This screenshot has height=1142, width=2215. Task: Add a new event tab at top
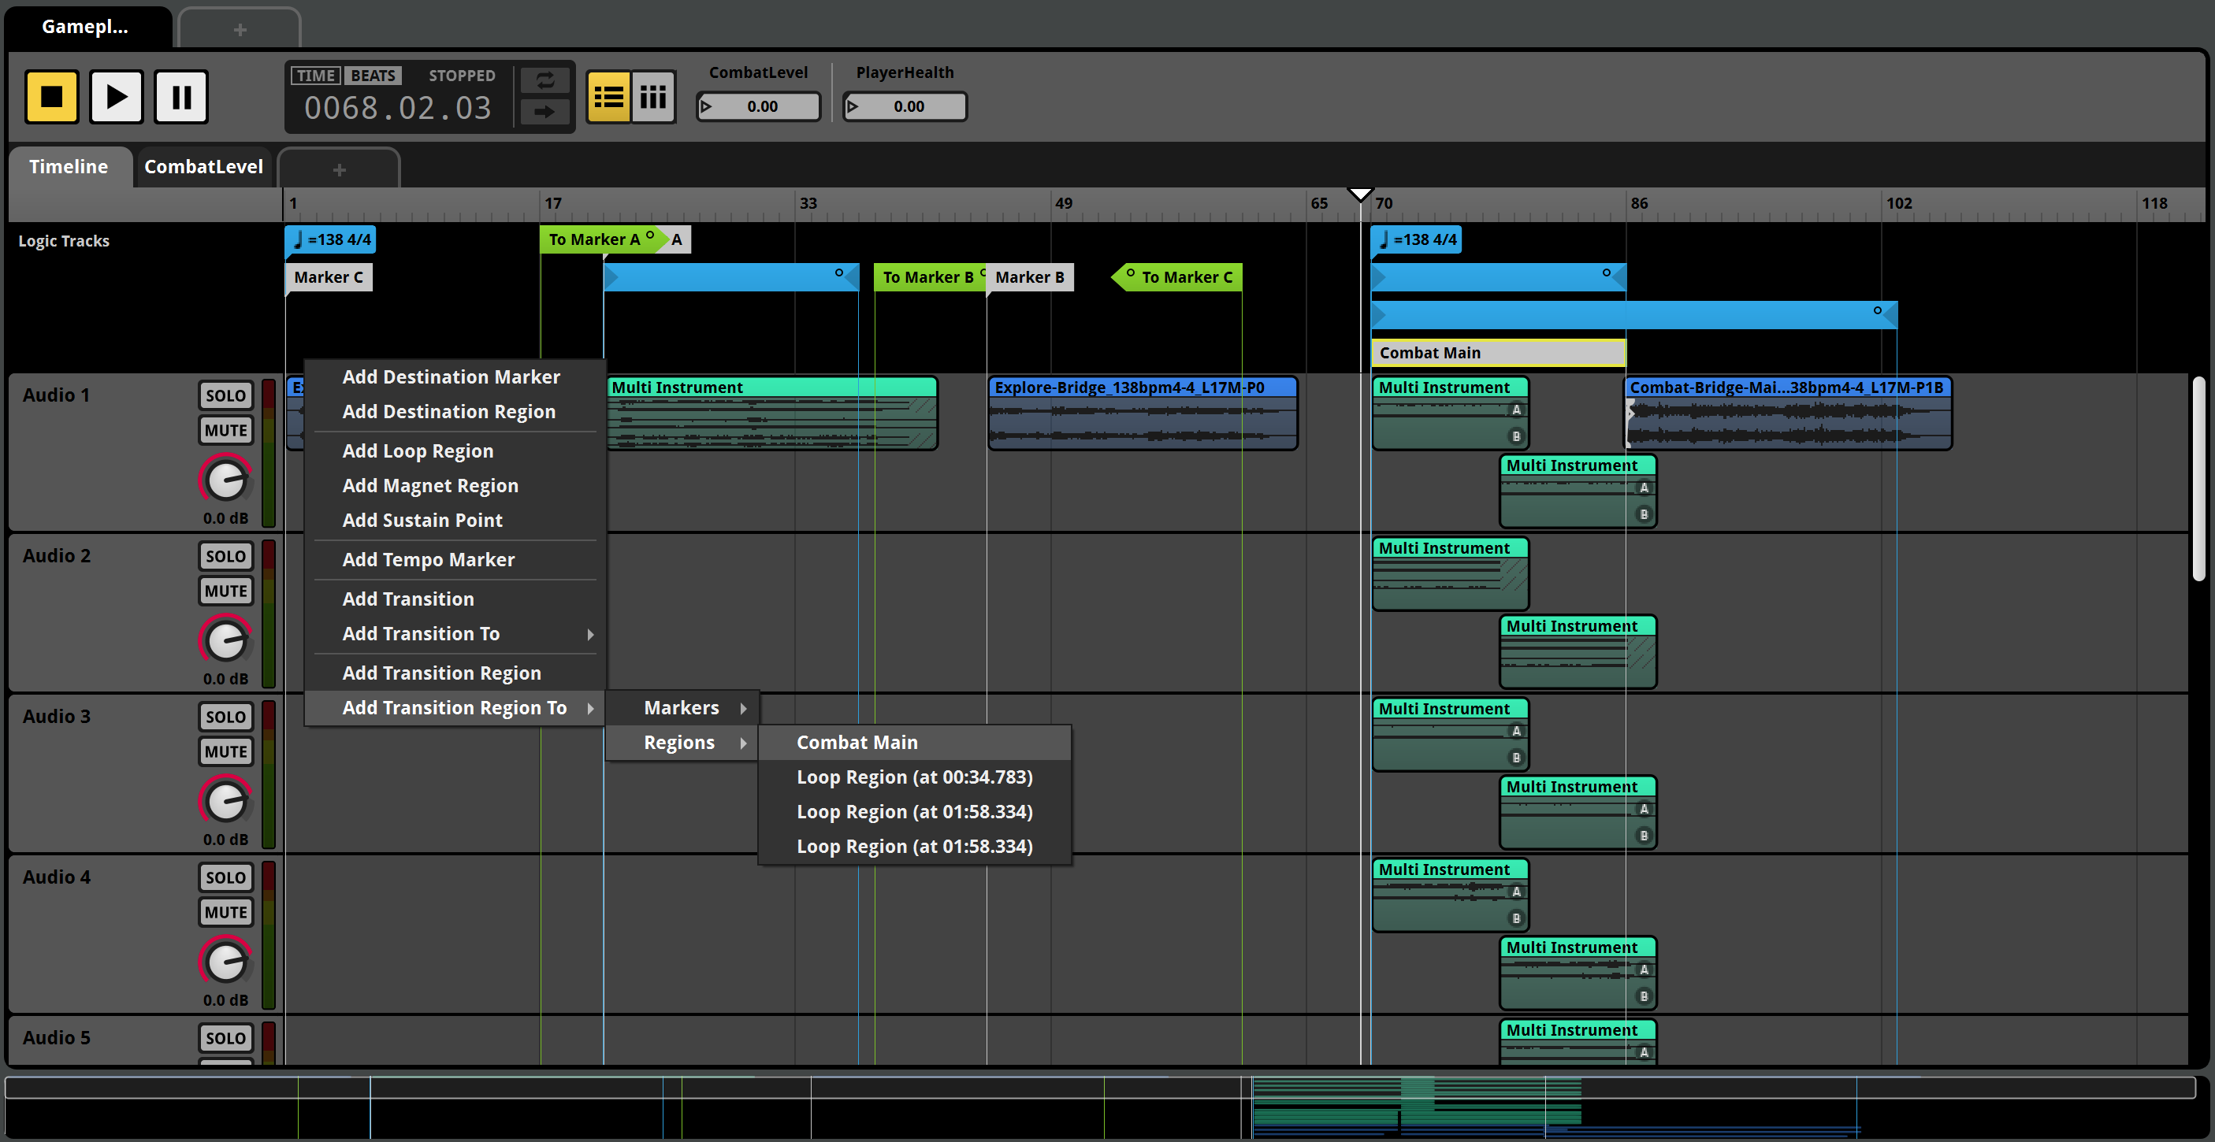(x=240, y=29)
